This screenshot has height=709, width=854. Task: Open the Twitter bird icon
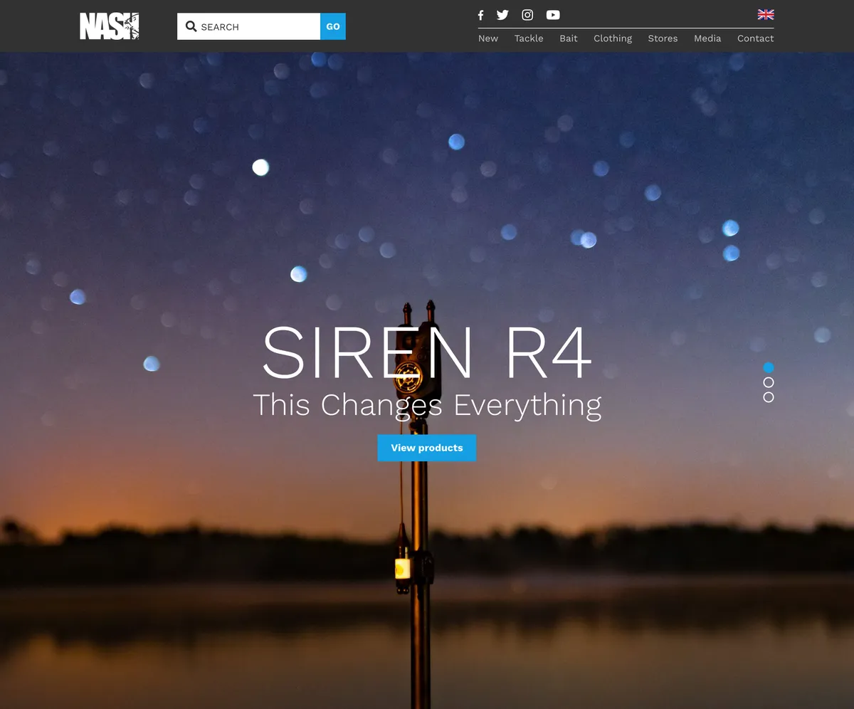tap(502, 15)
